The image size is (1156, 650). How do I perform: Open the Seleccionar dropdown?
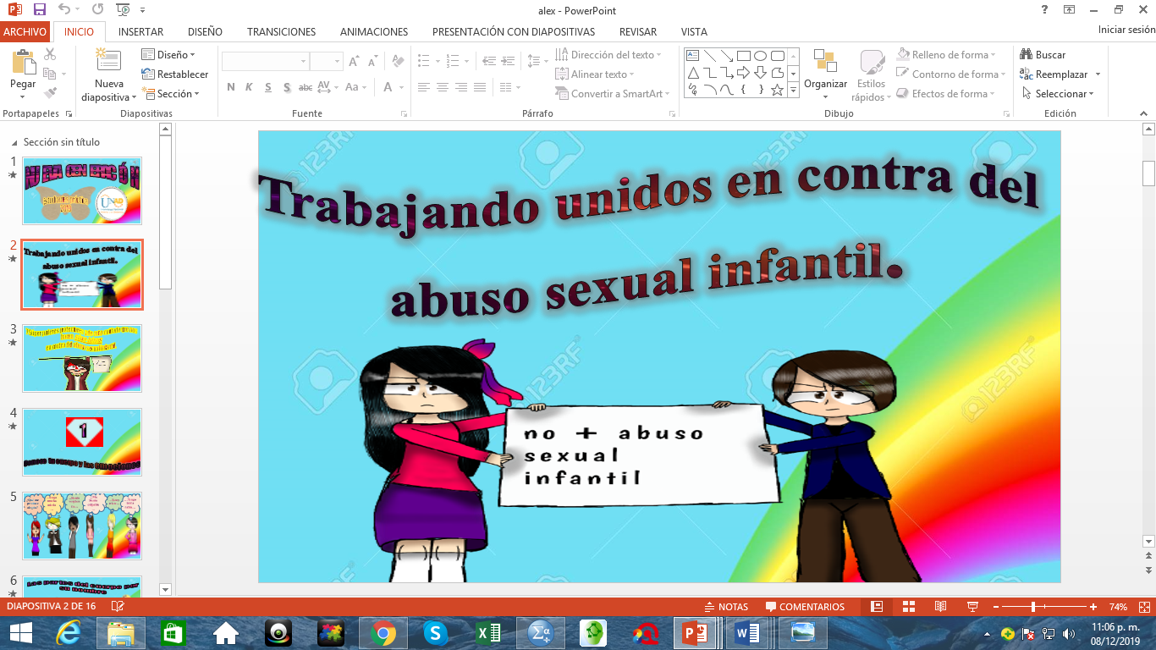[1058, 94]
